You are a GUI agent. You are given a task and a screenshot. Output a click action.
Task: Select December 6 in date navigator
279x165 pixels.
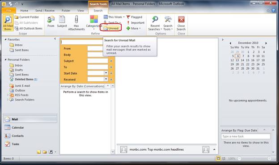click(237, 56)
